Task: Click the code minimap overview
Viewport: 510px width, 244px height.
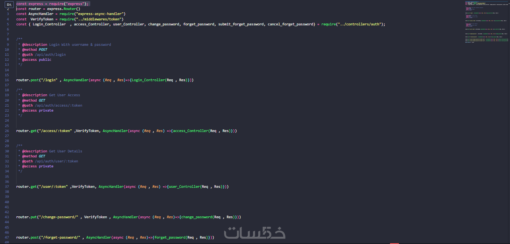Action: [487, 22]
